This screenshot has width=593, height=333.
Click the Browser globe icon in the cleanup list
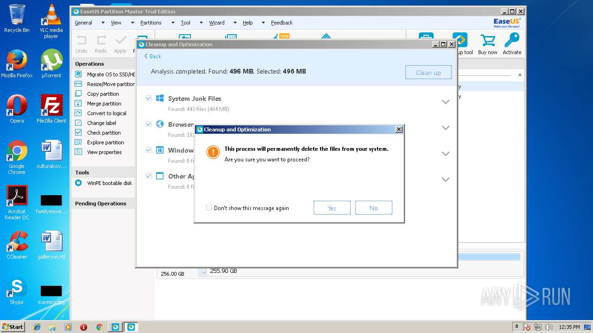pos(160,124)
